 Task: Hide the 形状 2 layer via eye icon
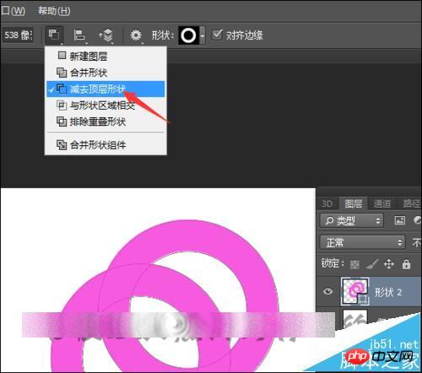(x=327, y=291)
